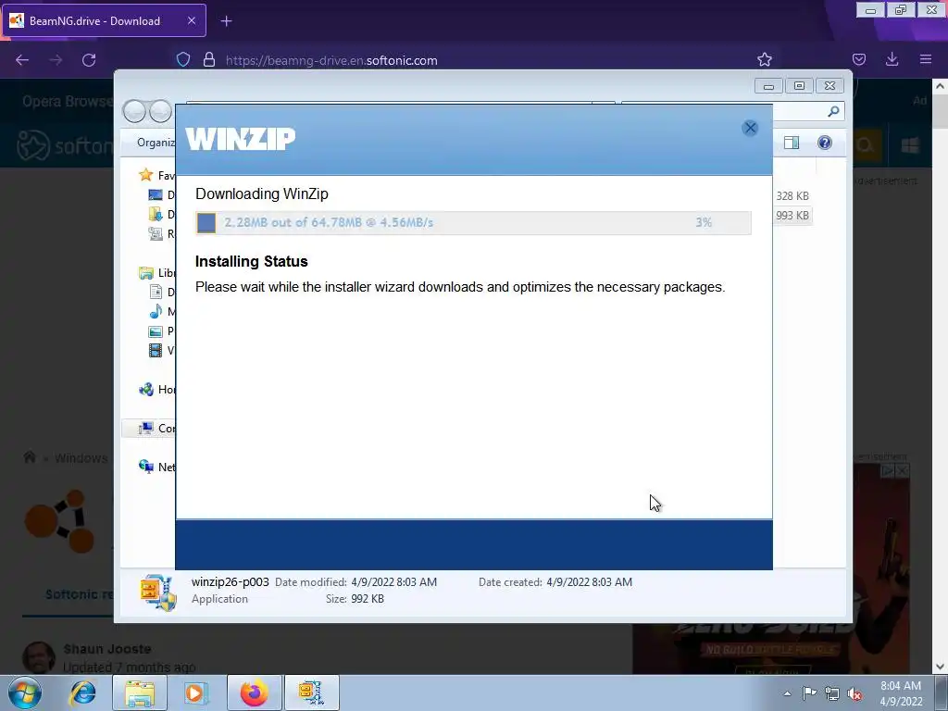Go back in Firefox
The height and width of the screenshot is (711, 948).
click(22, 60)
